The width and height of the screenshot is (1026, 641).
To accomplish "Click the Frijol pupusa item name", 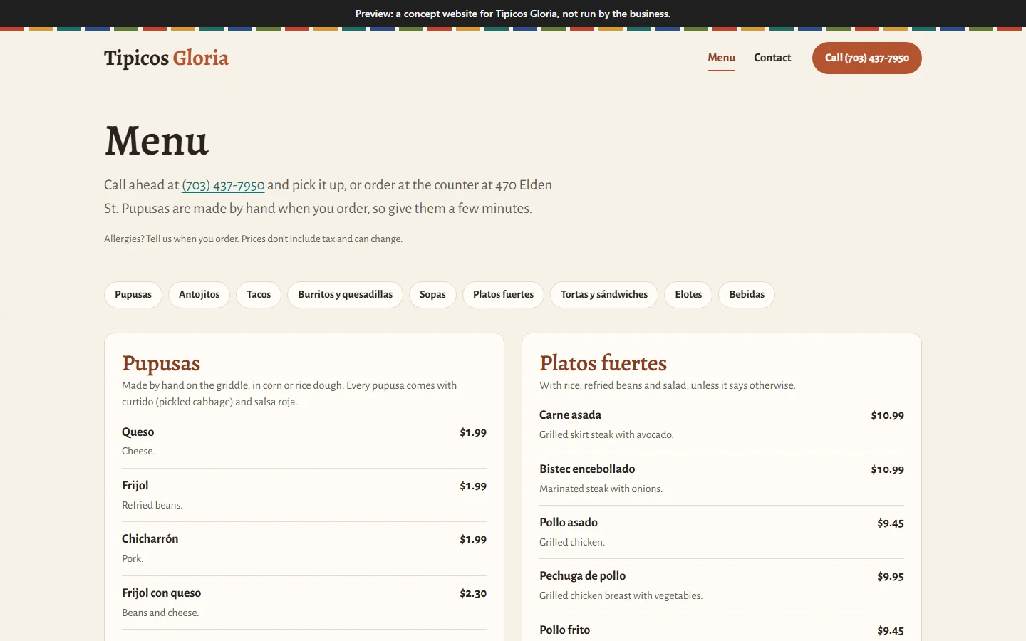I will click(135, 486).
